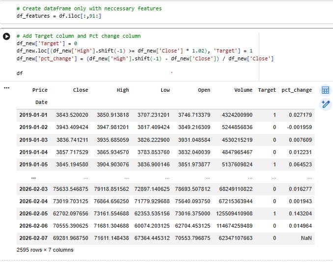This screenshot has width=333, height=262.
Task: Open the cell output options menu
Action: (x=6, y=88)
